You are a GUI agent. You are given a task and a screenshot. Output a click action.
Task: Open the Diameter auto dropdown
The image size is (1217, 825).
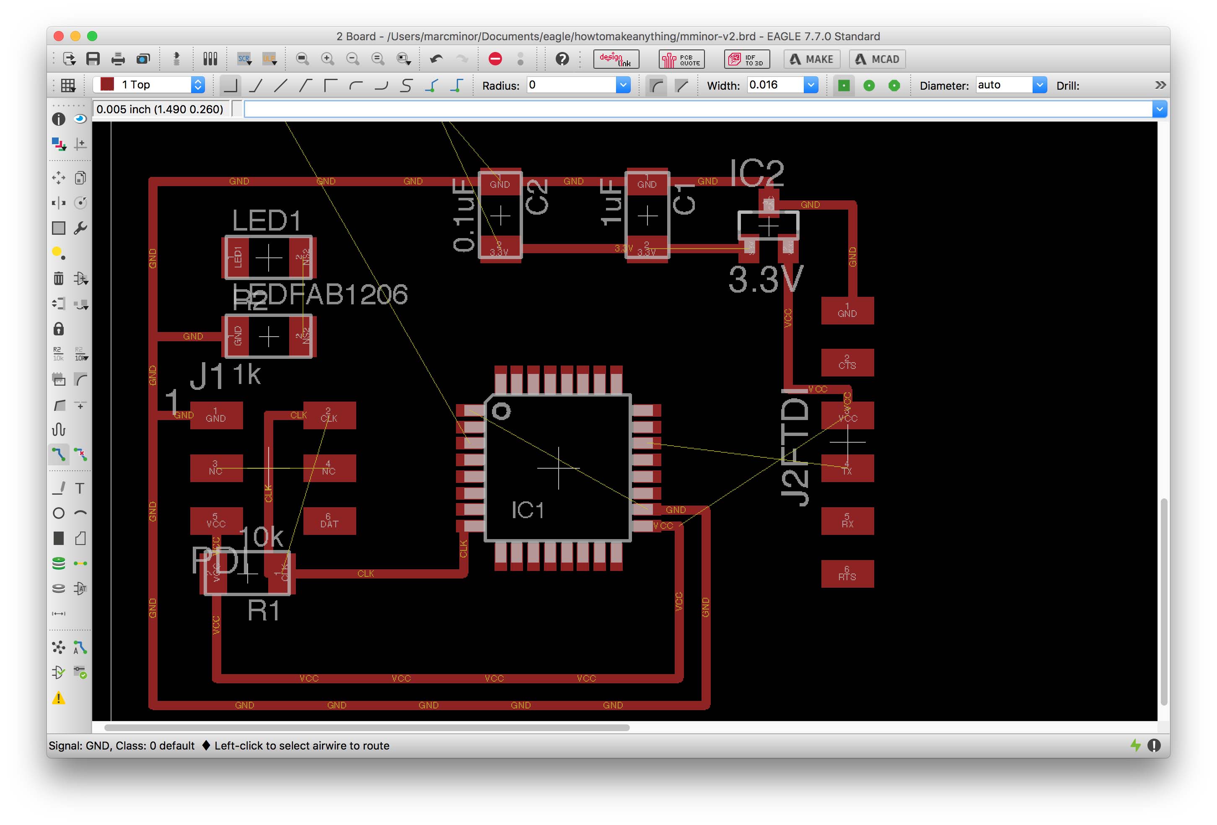click(x=1040, y=85)
